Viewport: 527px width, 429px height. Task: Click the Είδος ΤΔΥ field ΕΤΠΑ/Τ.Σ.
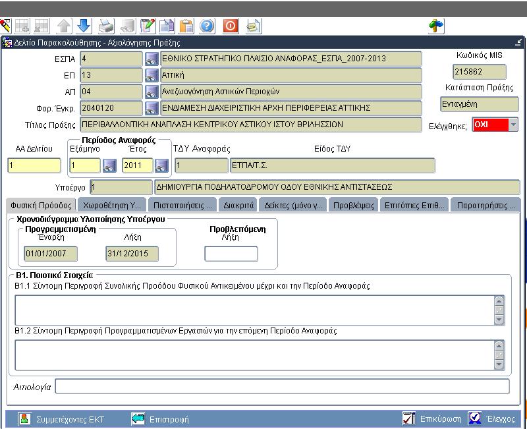(x=333, y=166)
